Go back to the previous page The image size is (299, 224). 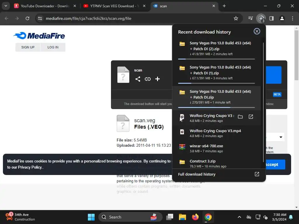point(6,18)
